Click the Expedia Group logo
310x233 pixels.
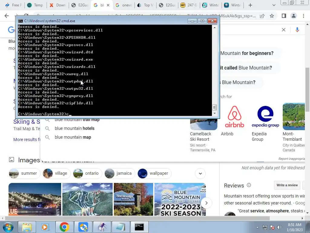pyautogui.click(x=265, y=116)
